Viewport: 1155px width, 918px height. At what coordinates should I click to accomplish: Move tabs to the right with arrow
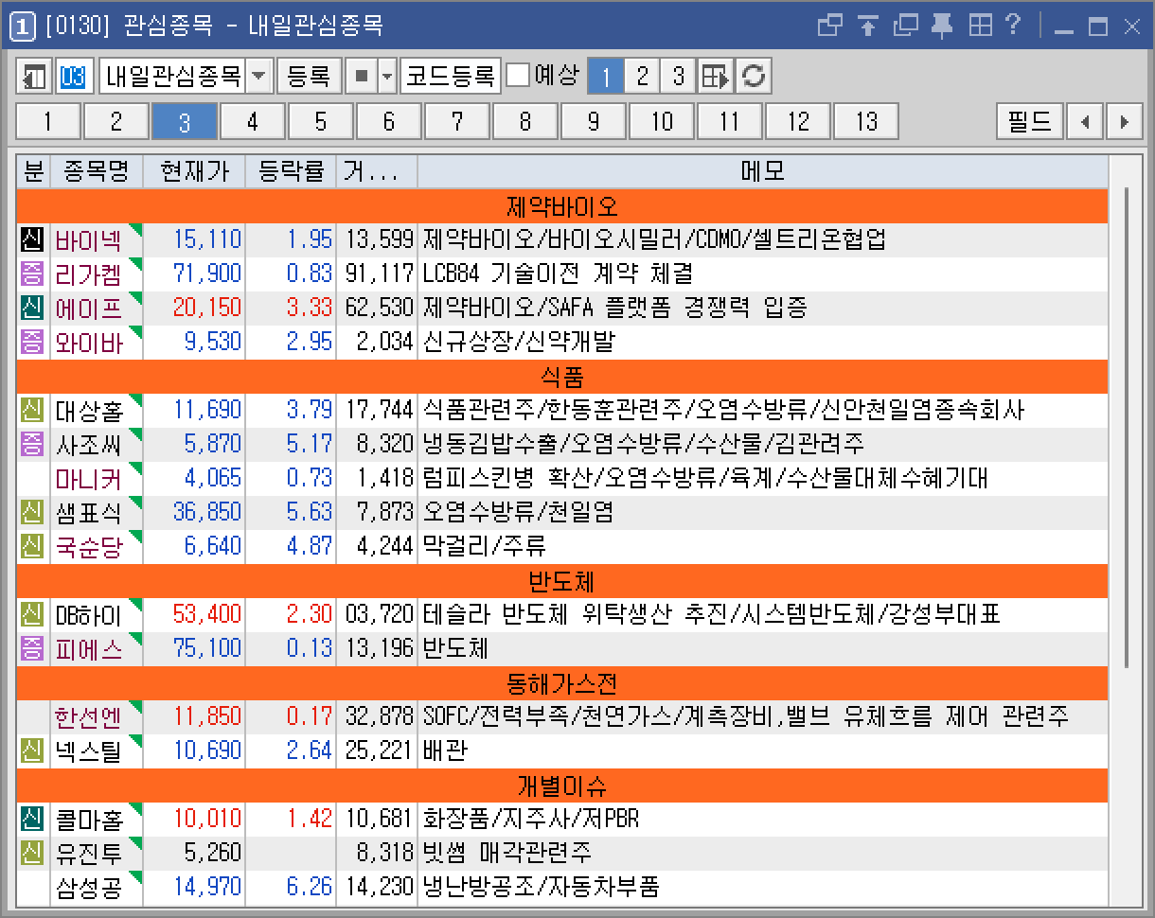tap(1124, 122)
